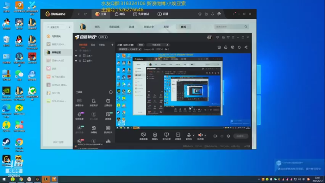This screenshot has width=325, height=183.
Task: Add 手机投屏 phone cast source
Action: point(167,136)
